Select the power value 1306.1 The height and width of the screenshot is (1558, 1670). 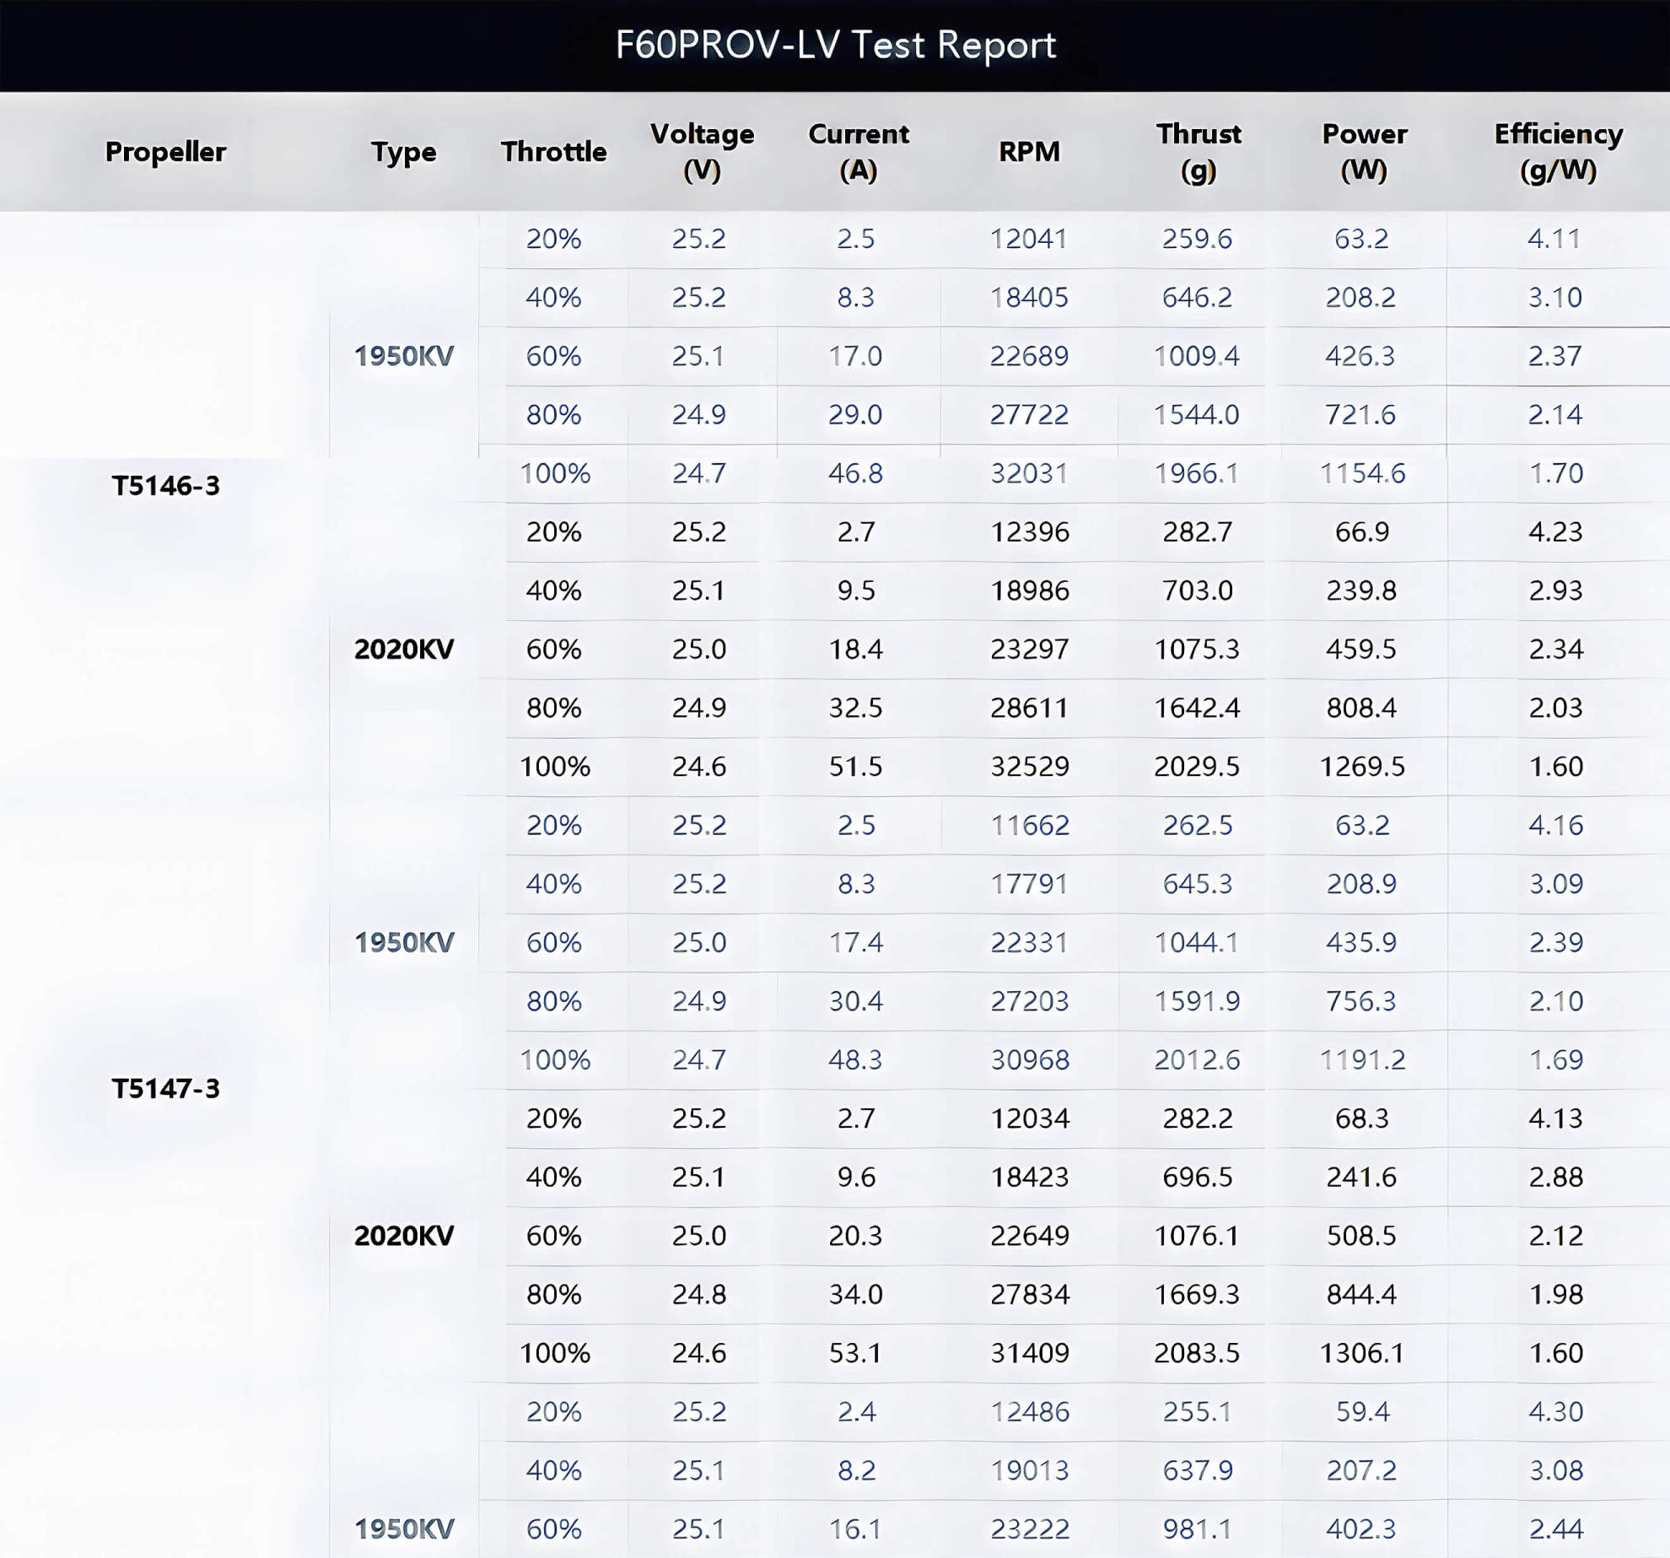coord(1362,1353)
